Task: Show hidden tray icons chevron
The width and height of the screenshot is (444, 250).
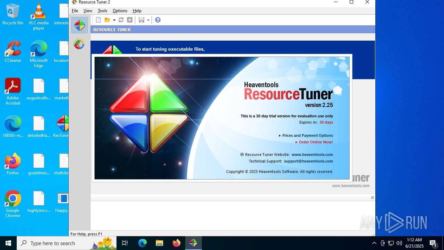Action: click(x=374, y=243)
